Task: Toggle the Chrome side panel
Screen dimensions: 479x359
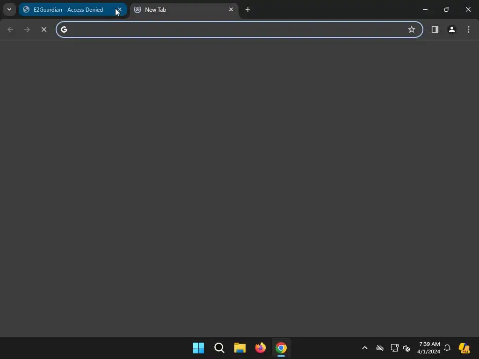Action: [x=435, y=29]
